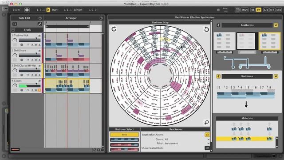284x160 pixels.
Task: Click the magnifier icon on Barform Map
Action: [206, 123]
